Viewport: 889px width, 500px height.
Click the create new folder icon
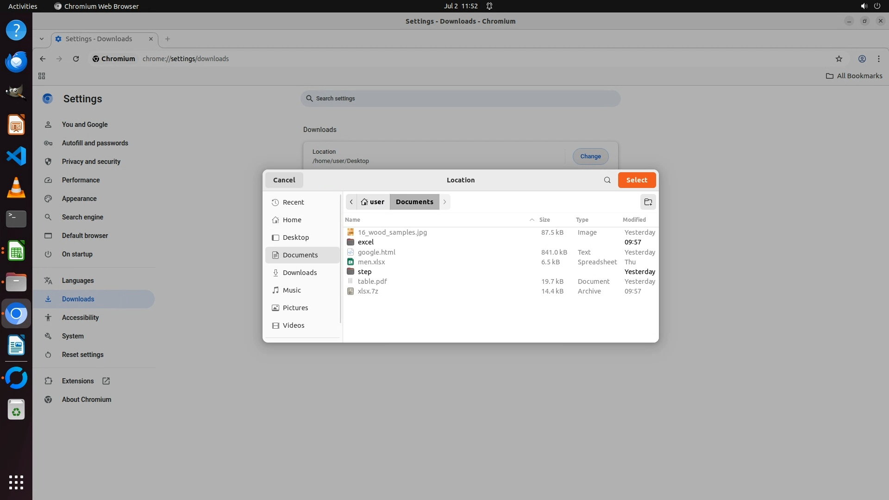click(648, 202)
